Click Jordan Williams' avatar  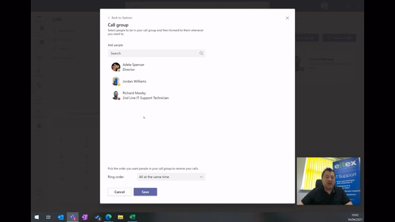pyautogui.click(x=115, y=81)
